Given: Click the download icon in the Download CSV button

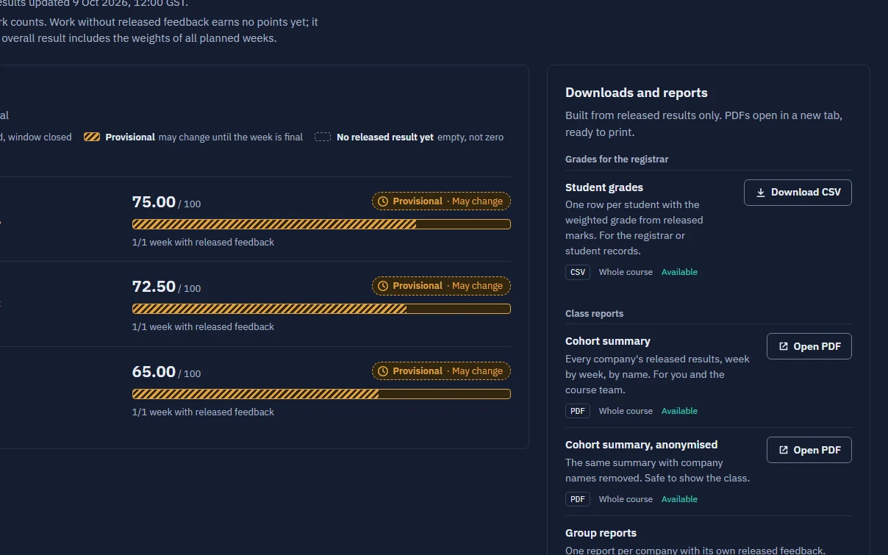Looking at the screenshot, I should tap(760, 193).
